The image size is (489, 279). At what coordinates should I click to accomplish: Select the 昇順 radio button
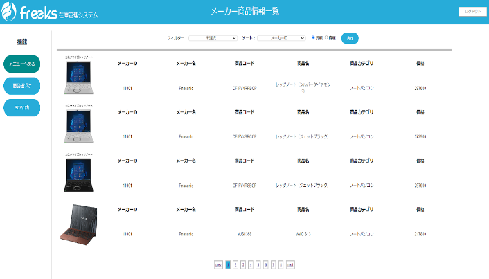tap(313, 37)
